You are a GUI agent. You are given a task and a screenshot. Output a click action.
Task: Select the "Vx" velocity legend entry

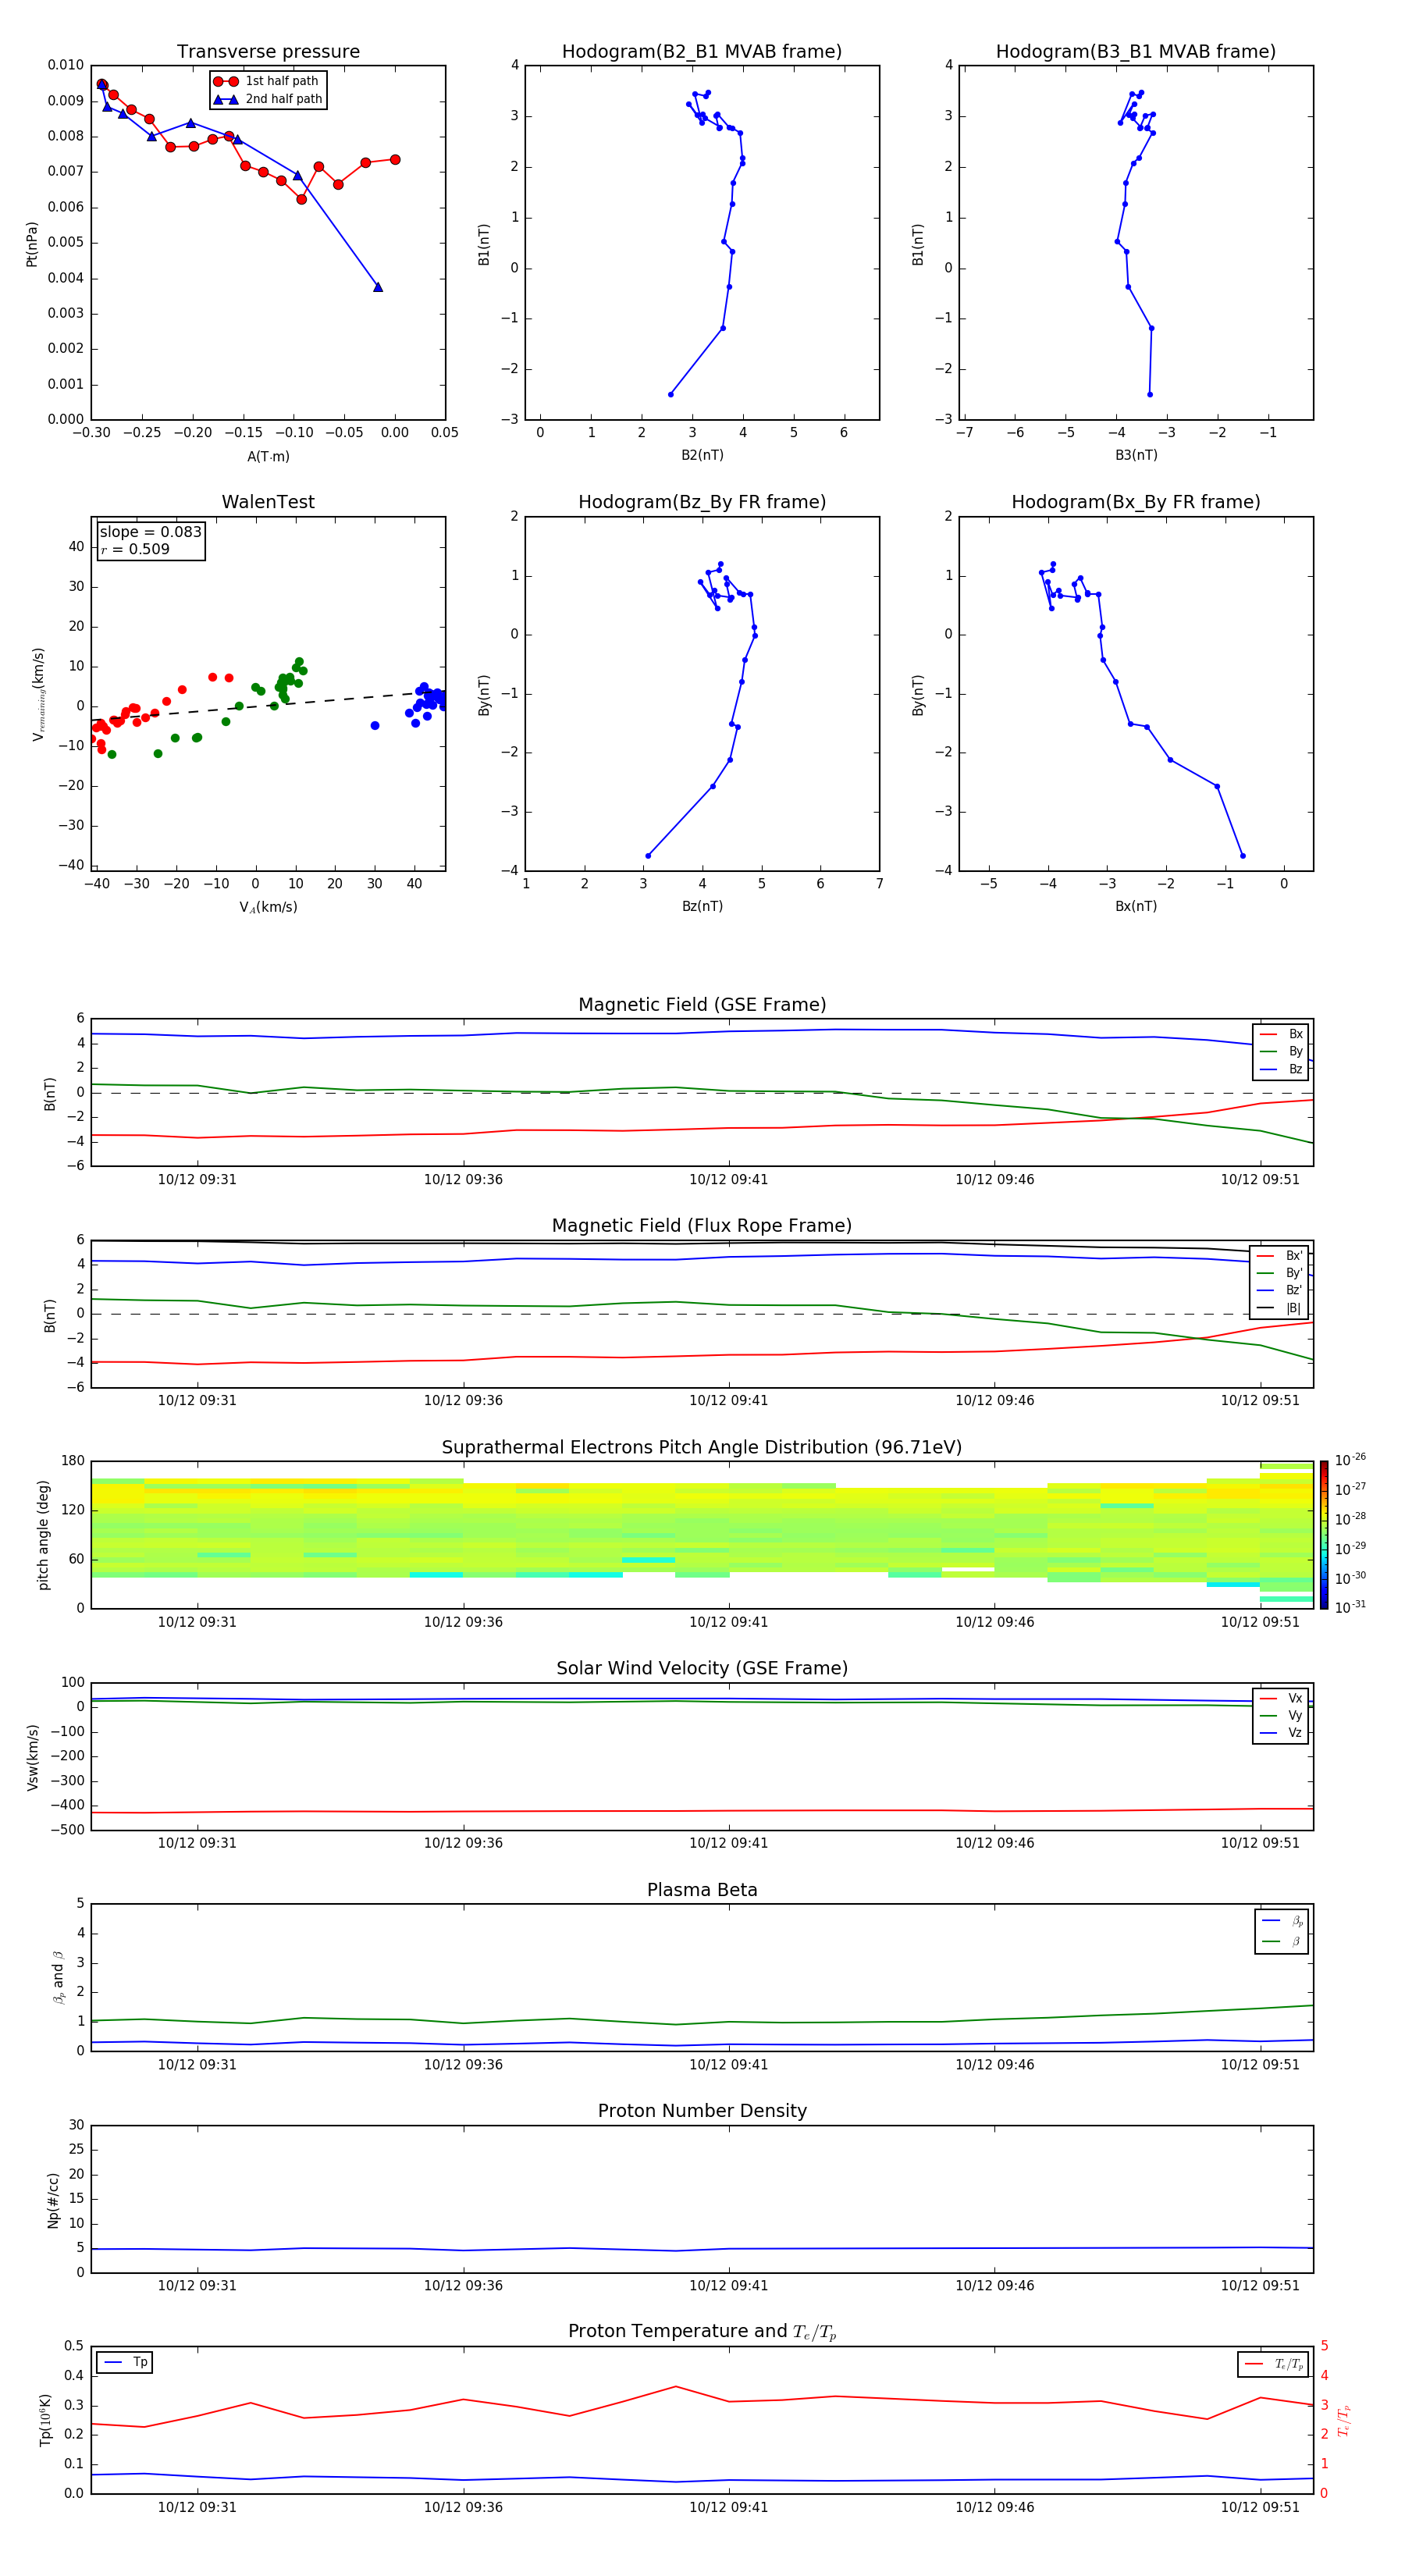(1281, 1698)
